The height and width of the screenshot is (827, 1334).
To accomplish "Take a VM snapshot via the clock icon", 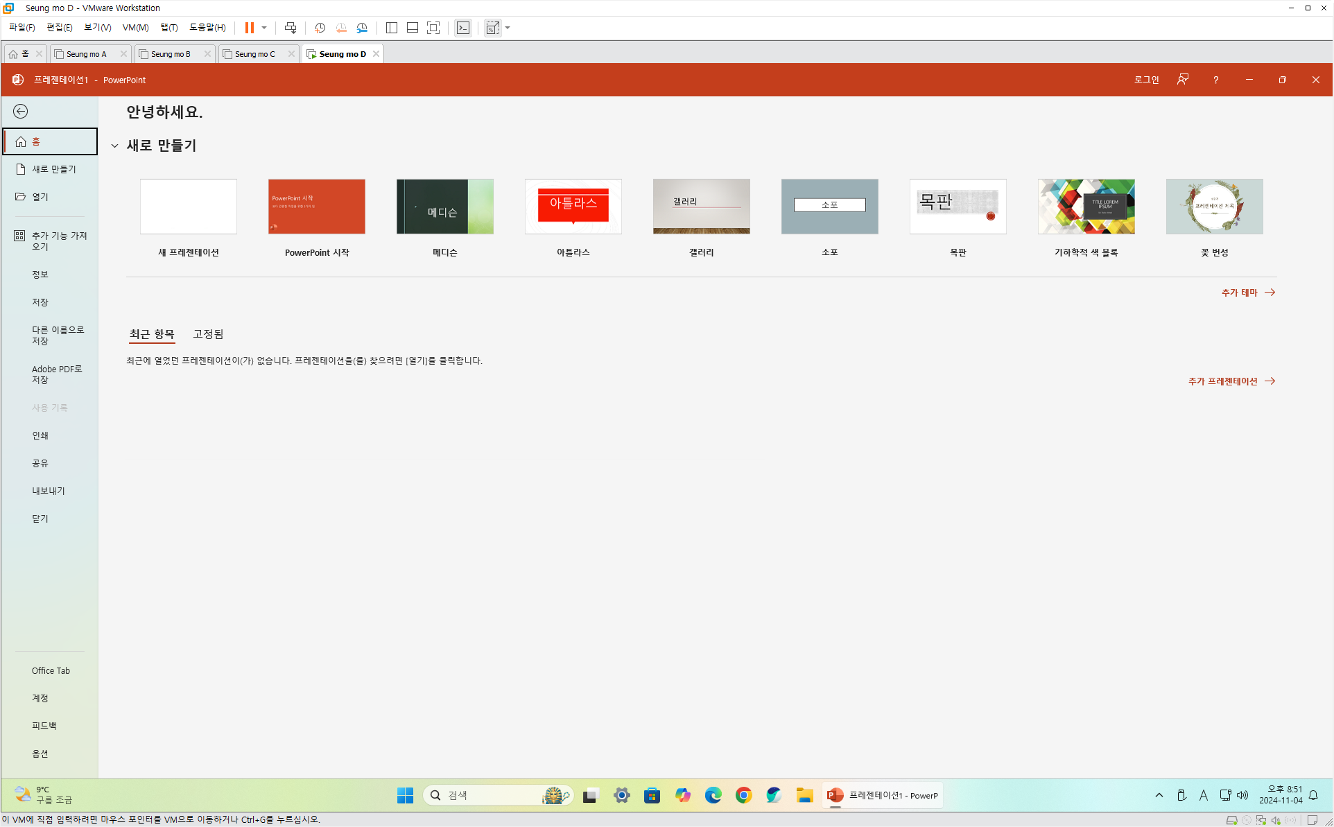I will tap(320, 28).
